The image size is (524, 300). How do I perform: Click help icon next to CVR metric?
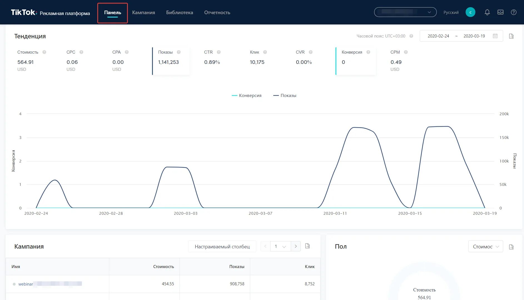(x=311, y=52)
